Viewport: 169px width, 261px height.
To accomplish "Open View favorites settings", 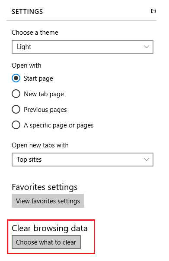I will click(48, 201).
